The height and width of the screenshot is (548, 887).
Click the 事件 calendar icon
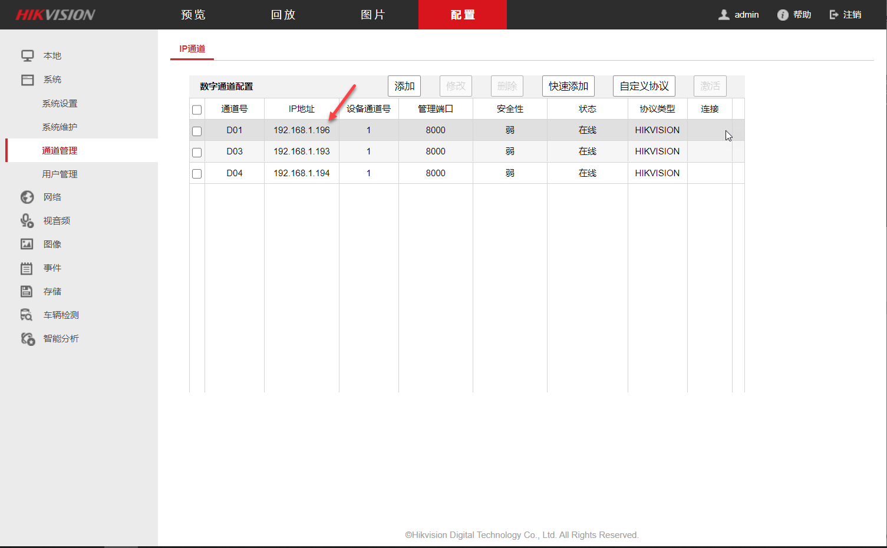coord(27,268)
